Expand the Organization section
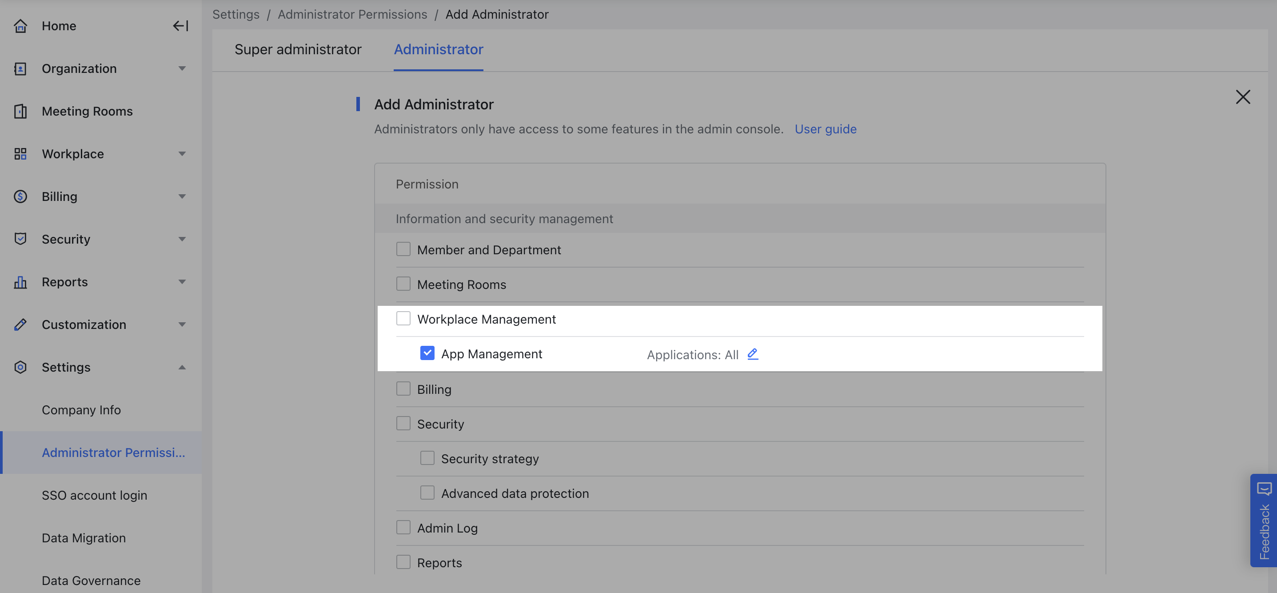 pyautogui.click(x=183, y=68)
